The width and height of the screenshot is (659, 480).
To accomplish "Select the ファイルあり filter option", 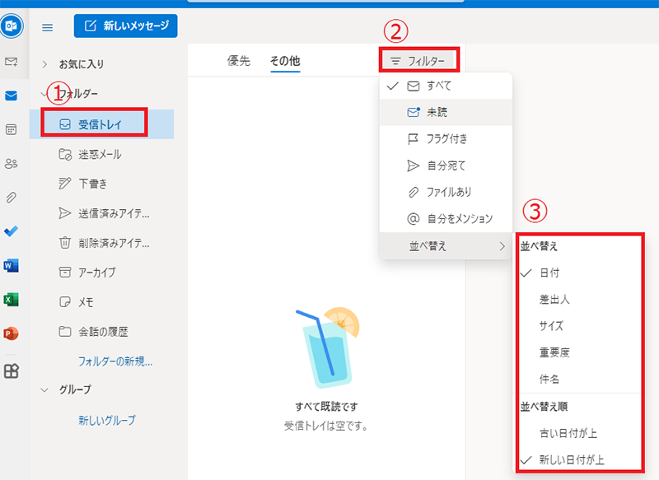I will (x=446, y=192).
